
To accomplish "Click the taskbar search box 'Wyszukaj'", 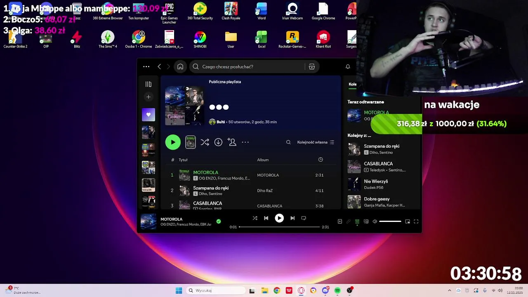I will (x=215, y=290).
